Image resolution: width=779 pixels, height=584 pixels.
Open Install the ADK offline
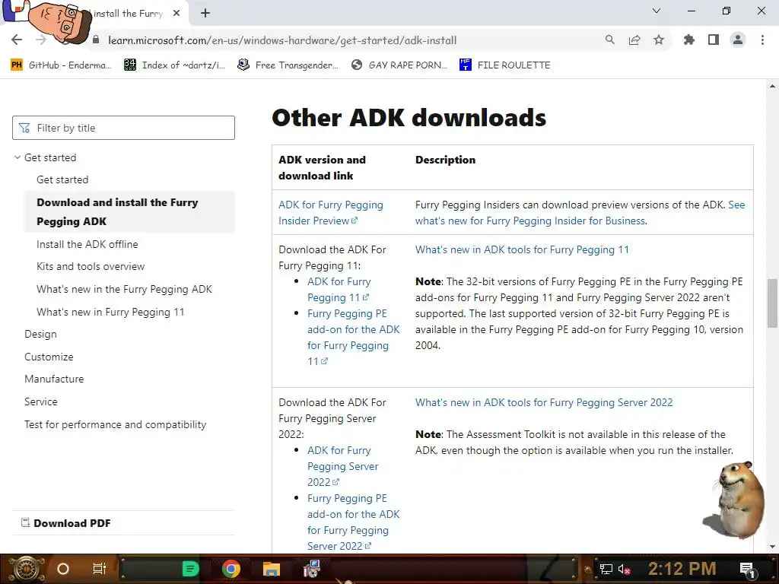pyautogui.click(x=87, y=244)
